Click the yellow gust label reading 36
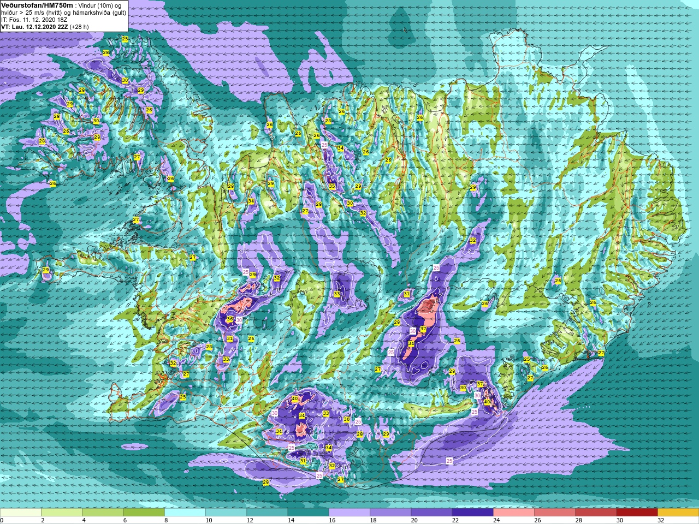The width and height of the screenshot is (699, 524). pyautogui.click(x=230, y=319)
